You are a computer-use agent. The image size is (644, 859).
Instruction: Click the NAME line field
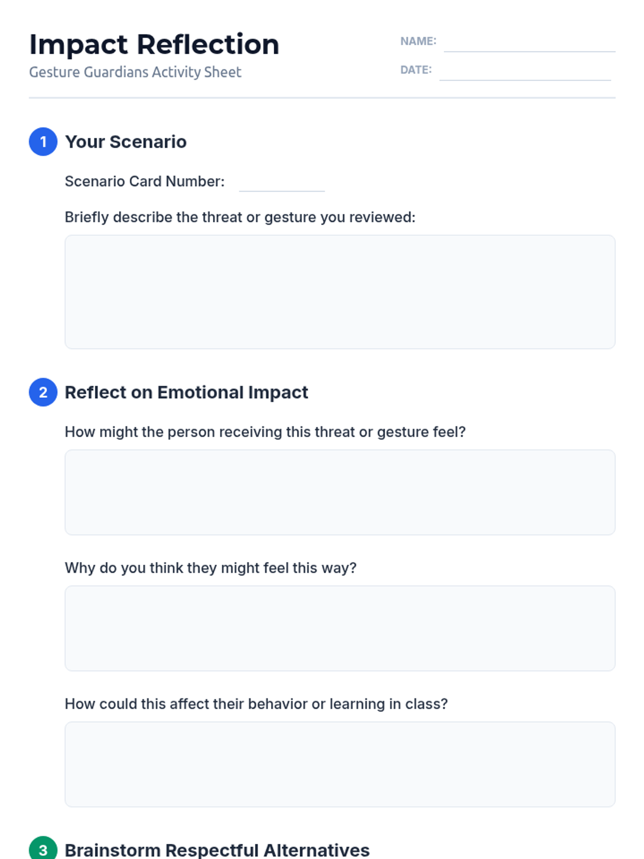pyautogui.click(x=529, y=42)
